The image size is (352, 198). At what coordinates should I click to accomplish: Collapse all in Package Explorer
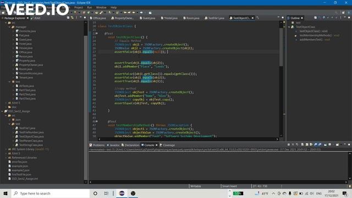[x=68, y=18]
